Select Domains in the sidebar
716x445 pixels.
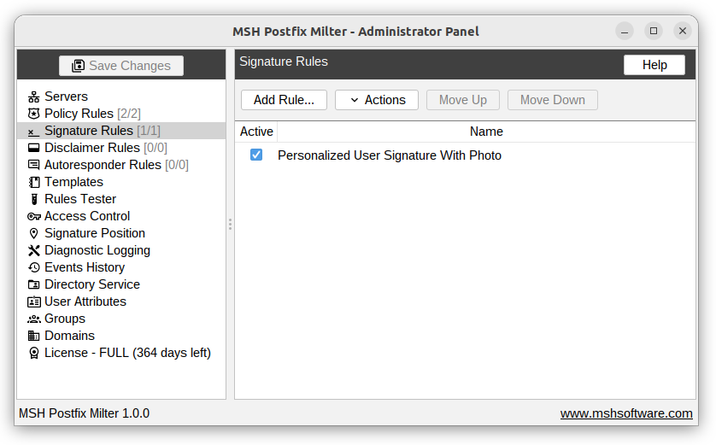click(x=69, y=336)
